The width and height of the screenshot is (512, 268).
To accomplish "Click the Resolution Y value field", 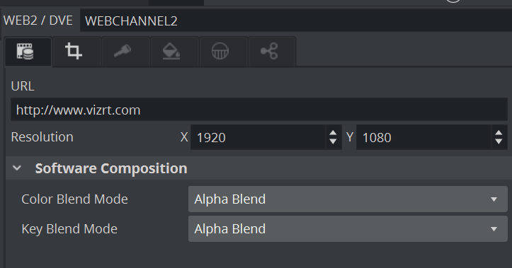I will click(x=423, y=137).
